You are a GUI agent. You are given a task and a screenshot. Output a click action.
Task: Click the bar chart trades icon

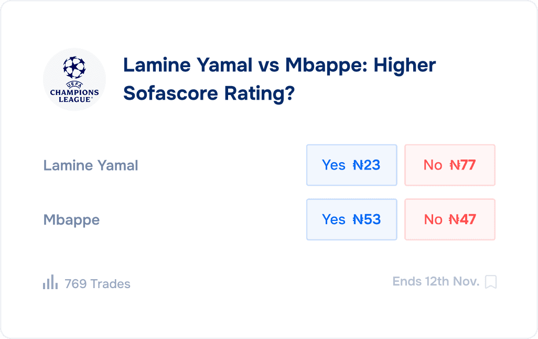click(50, 282)
